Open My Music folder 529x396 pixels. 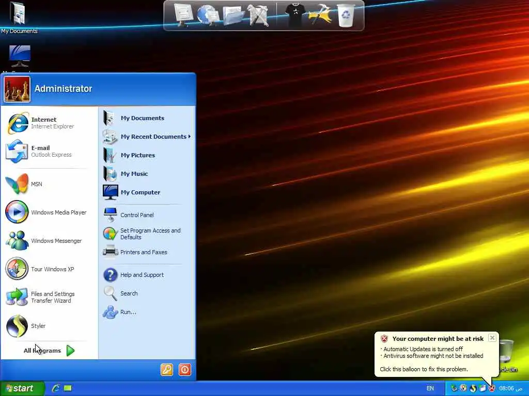[x=147, y=173]
